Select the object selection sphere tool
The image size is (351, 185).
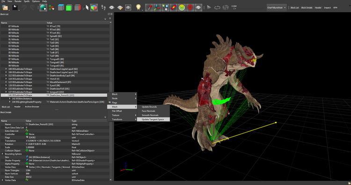(43, 7)
